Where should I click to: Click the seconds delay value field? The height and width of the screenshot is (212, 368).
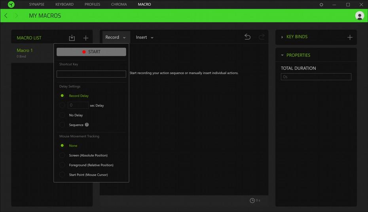point(78,105)
